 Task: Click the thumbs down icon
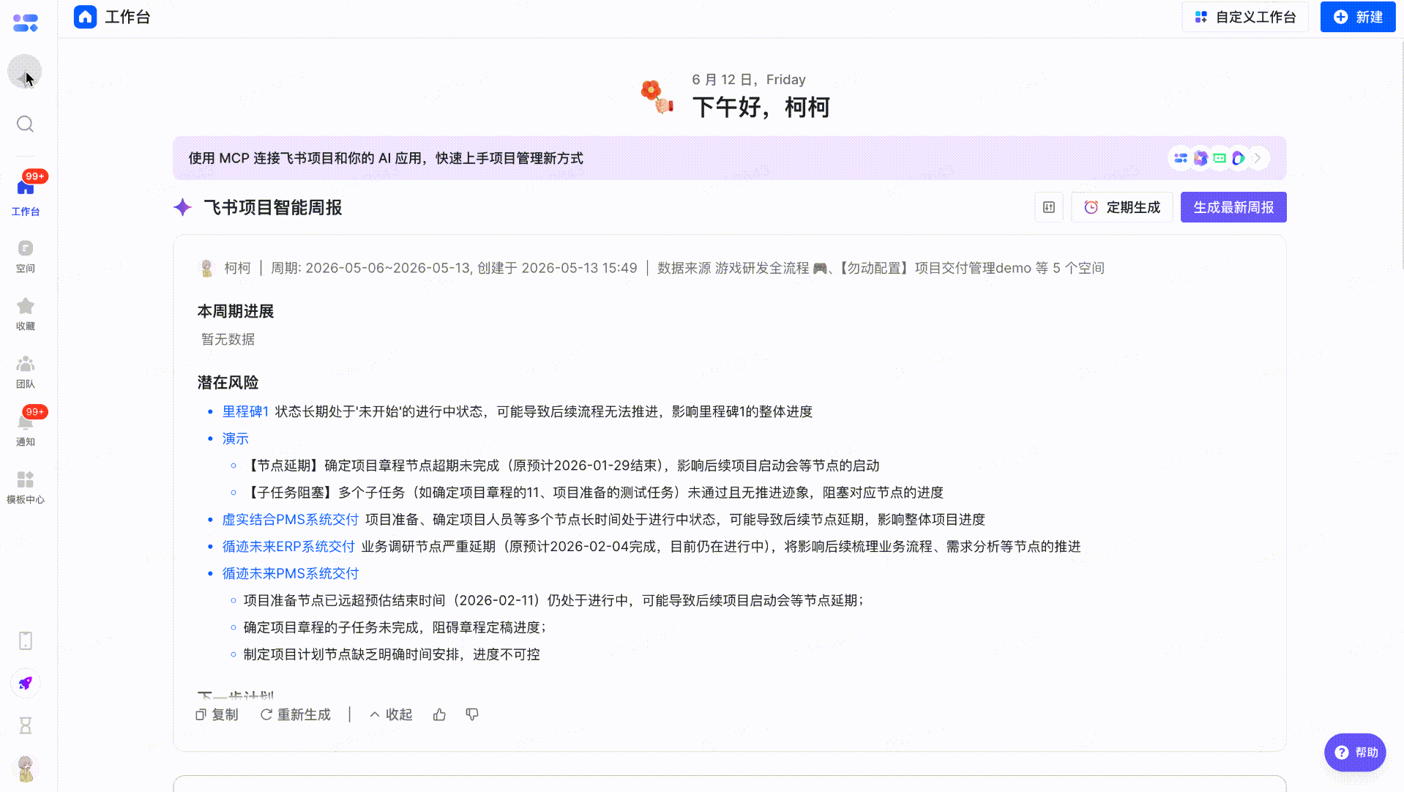point(472,714)
